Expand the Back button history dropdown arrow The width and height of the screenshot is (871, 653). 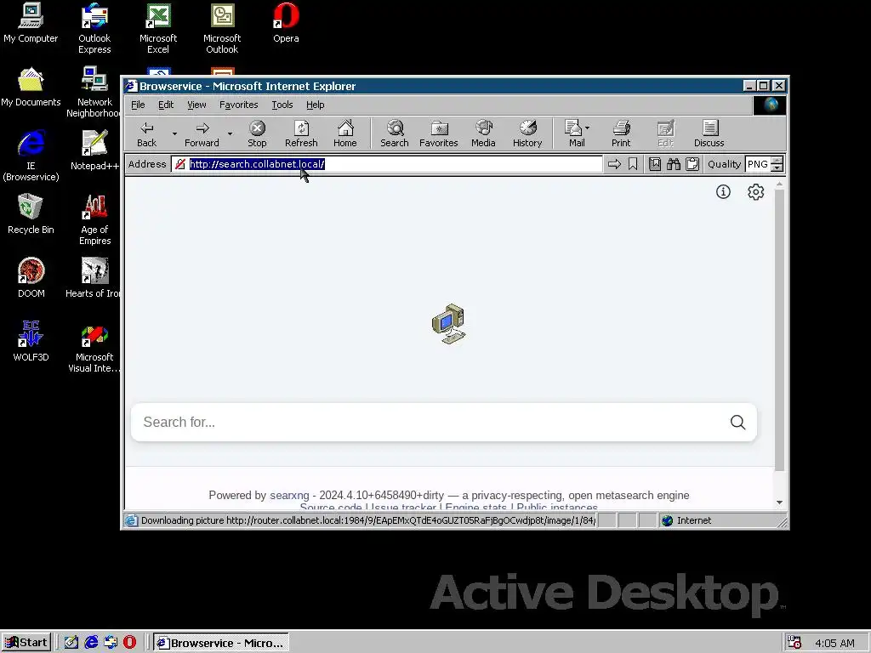pyautogui.click(x=174, y=133)
